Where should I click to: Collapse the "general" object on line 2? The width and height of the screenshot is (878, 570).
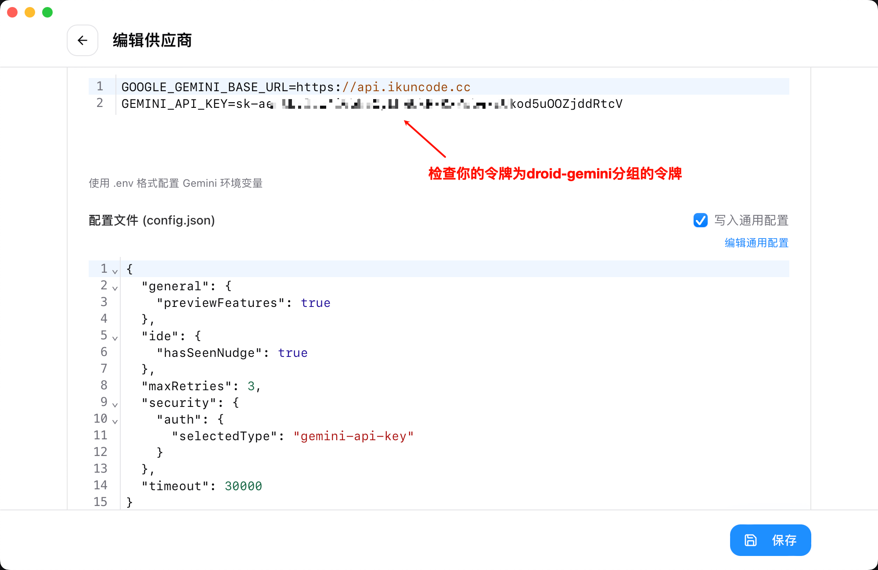click(115, 289)
